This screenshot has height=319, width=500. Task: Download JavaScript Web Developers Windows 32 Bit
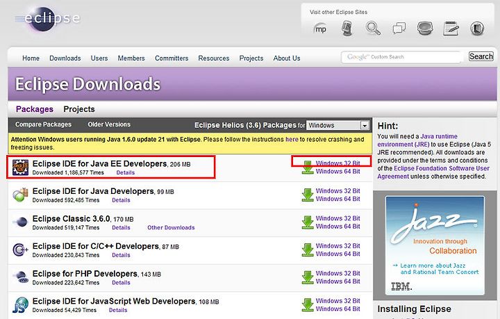(x=337, y=300)
